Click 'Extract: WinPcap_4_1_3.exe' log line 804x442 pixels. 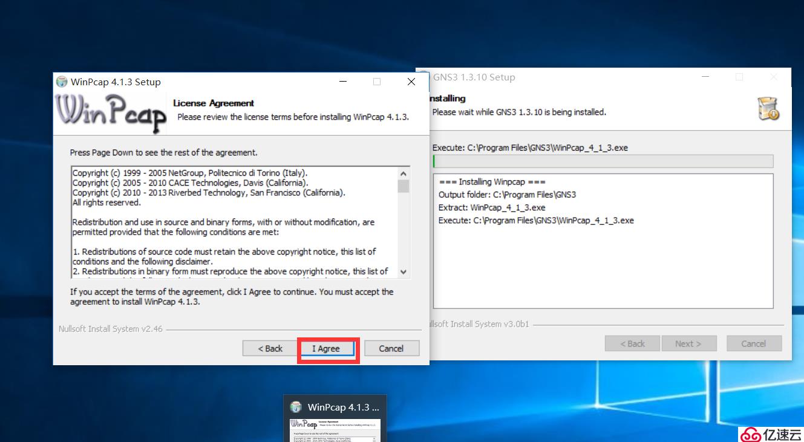tap(492, 207)
